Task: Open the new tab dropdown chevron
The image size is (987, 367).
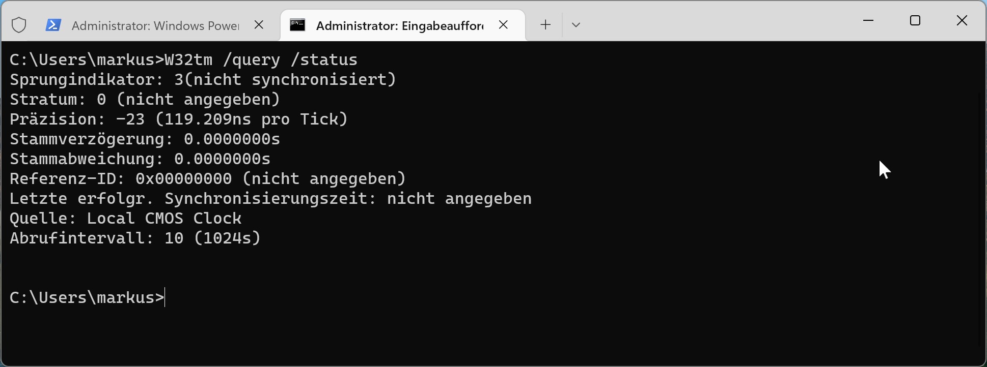Action: point(575,24)
